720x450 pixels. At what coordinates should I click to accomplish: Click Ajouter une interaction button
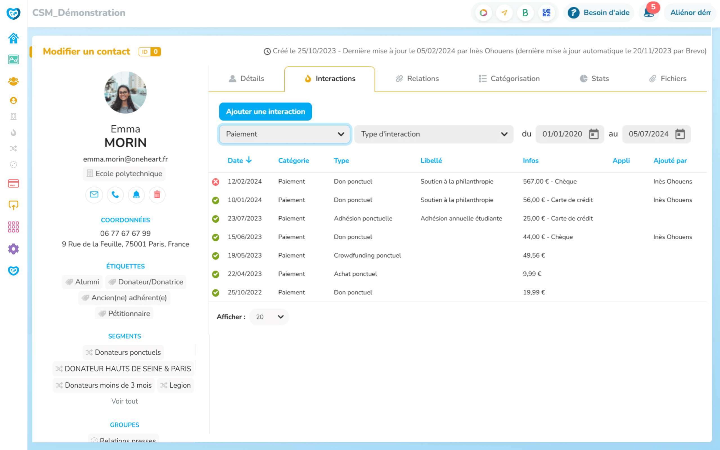coord(265,112)
